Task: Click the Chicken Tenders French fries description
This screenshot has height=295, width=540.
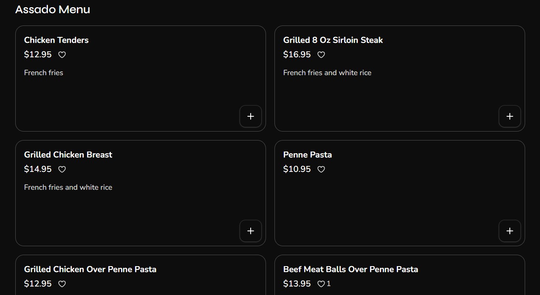Action: point(44,73)
